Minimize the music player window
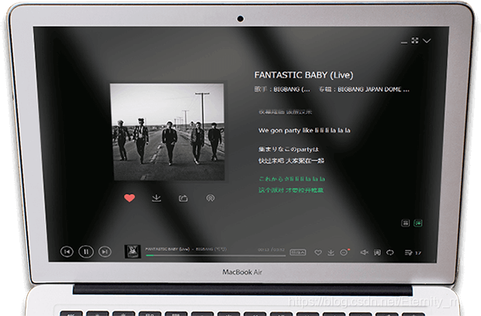Image resolution: width=481 pixels, height=316 pixels. click(404, 43)
